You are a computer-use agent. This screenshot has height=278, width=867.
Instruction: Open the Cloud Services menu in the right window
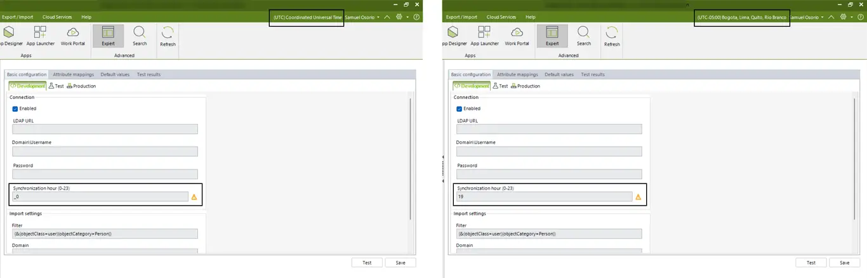[x=501, y=17]
